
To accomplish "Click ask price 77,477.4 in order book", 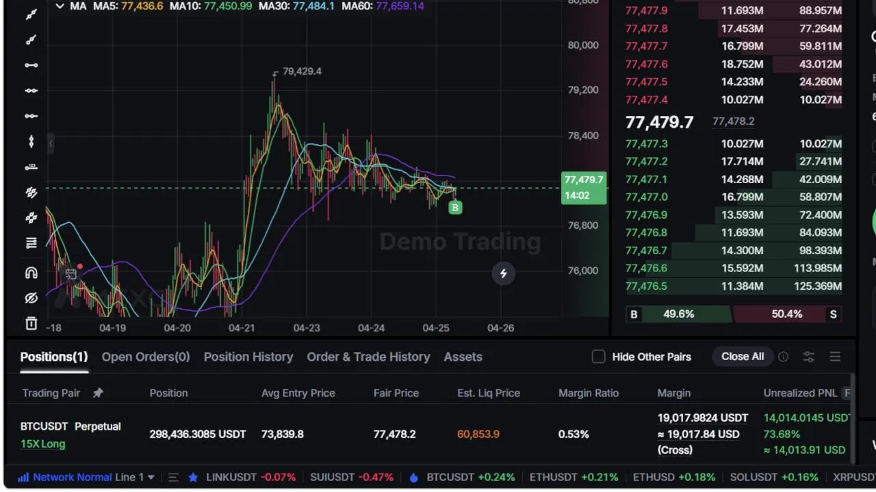I will 647,100.
